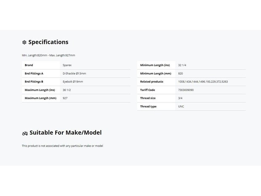Screen dimensions: 261x196
Task: Click the Min. Length 820mm description line
Action: tap(48, 55)
